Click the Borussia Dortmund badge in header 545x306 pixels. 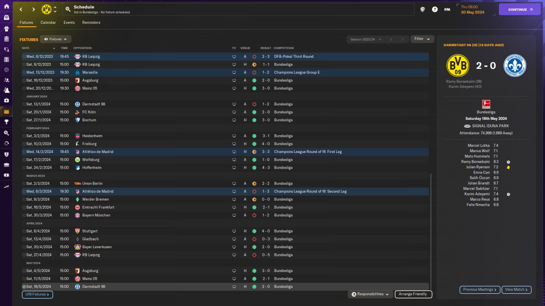[46, 9]
